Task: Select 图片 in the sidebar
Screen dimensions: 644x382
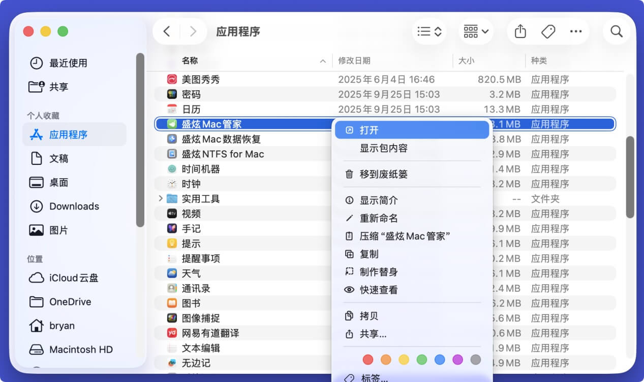Action: 60,230
